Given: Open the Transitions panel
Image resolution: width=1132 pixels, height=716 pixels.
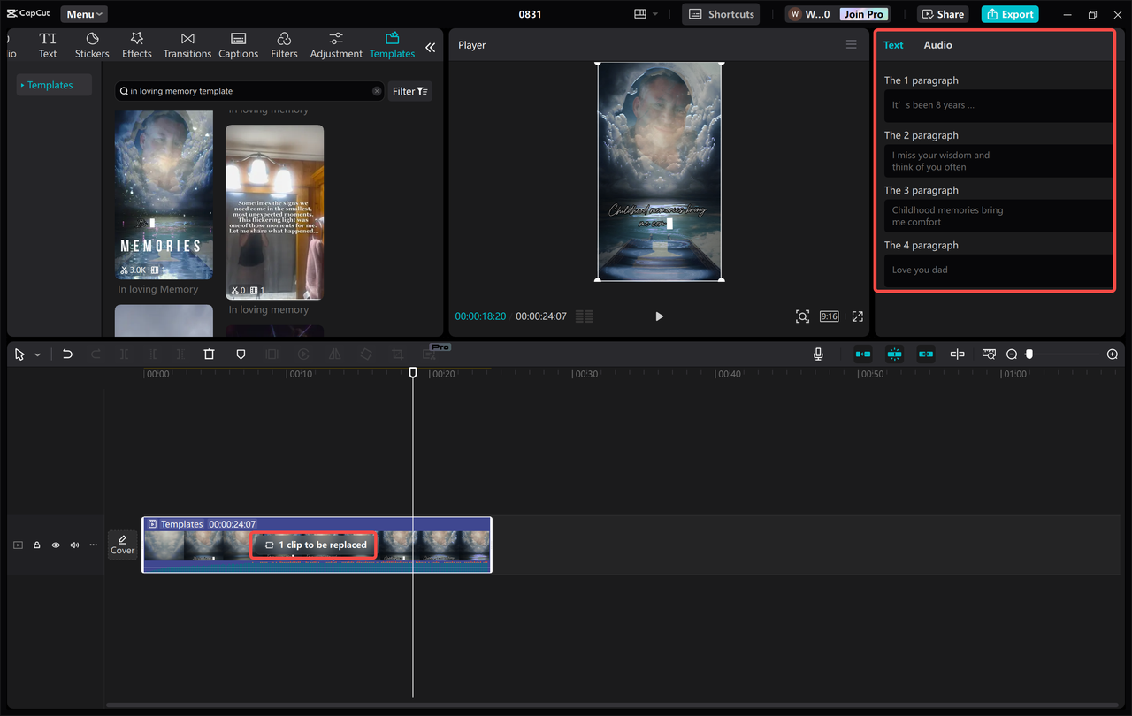Looking at the screenshot, I should point(187,44).
